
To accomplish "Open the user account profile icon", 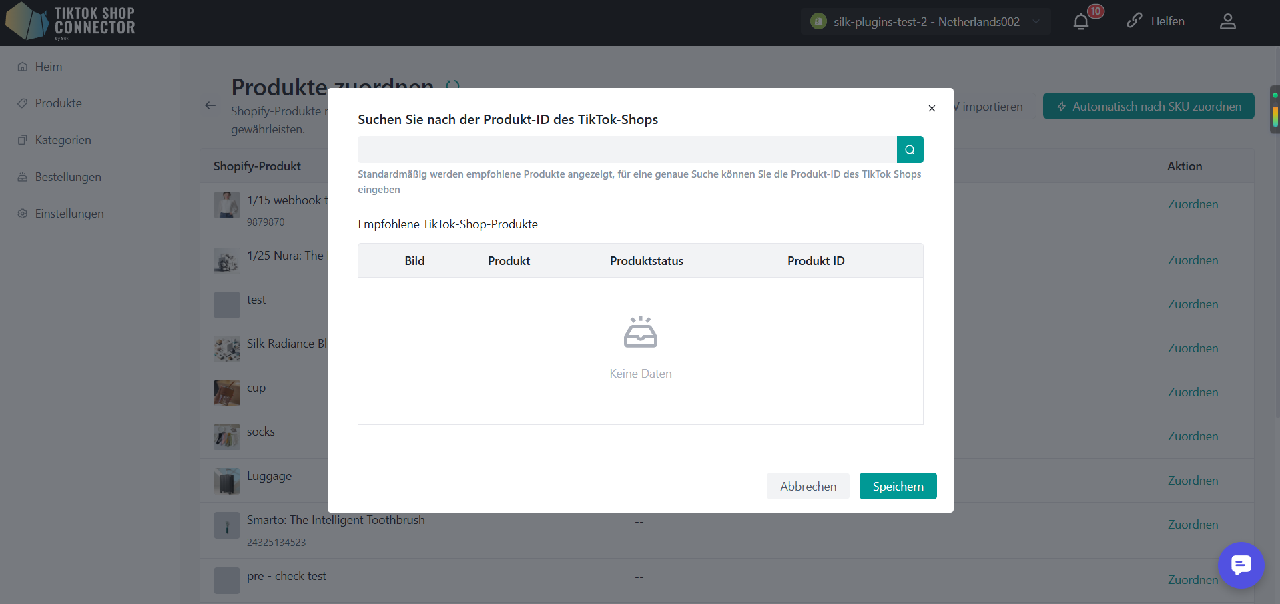I will (x=1228, y=21).
